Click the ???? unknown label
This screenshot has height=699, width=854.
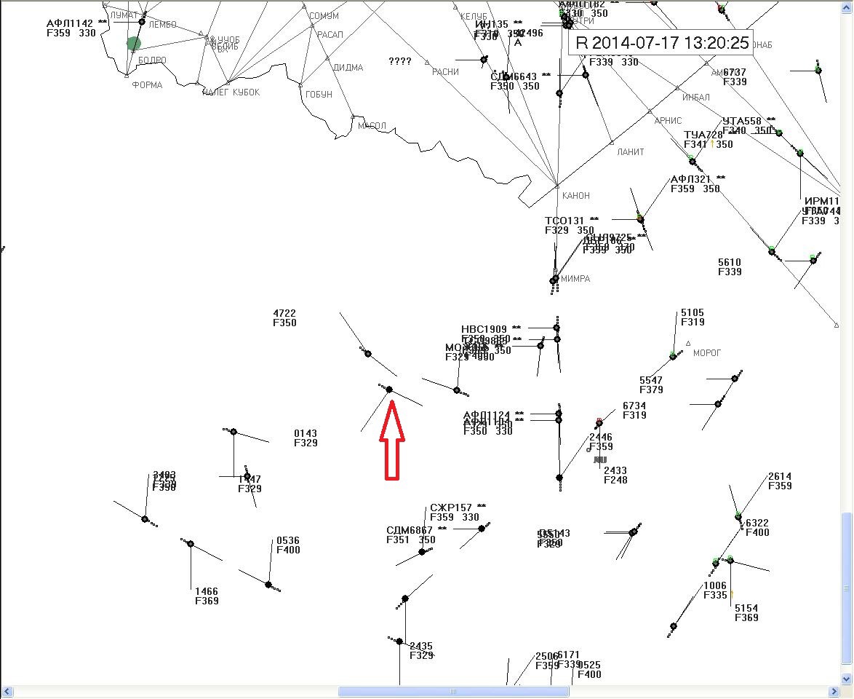(x=400, y=61)
